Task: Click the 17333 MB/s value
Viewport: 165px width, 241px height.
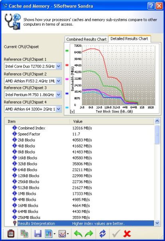Action: coord(82,194)
